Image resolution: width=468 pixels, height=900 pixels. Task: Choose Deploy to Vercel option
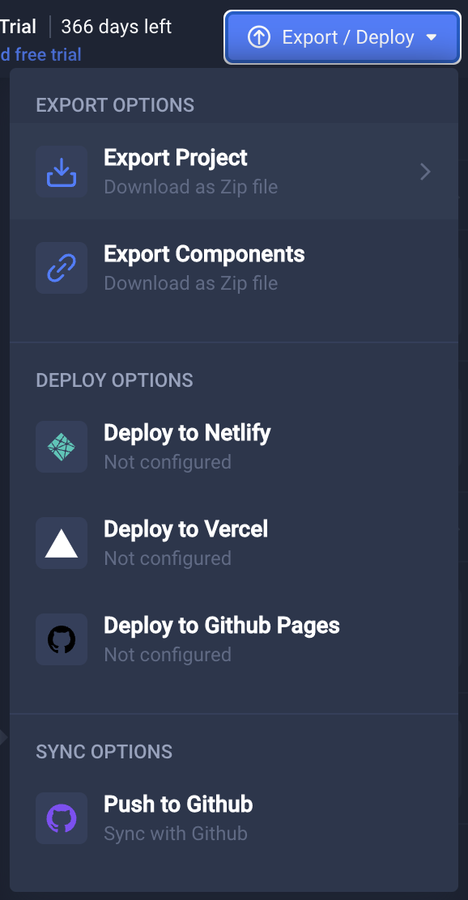234,543
